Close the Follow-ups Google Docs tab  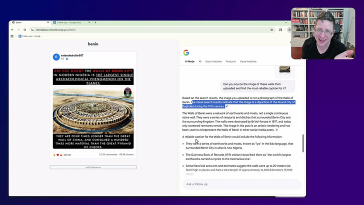[89, 22]
